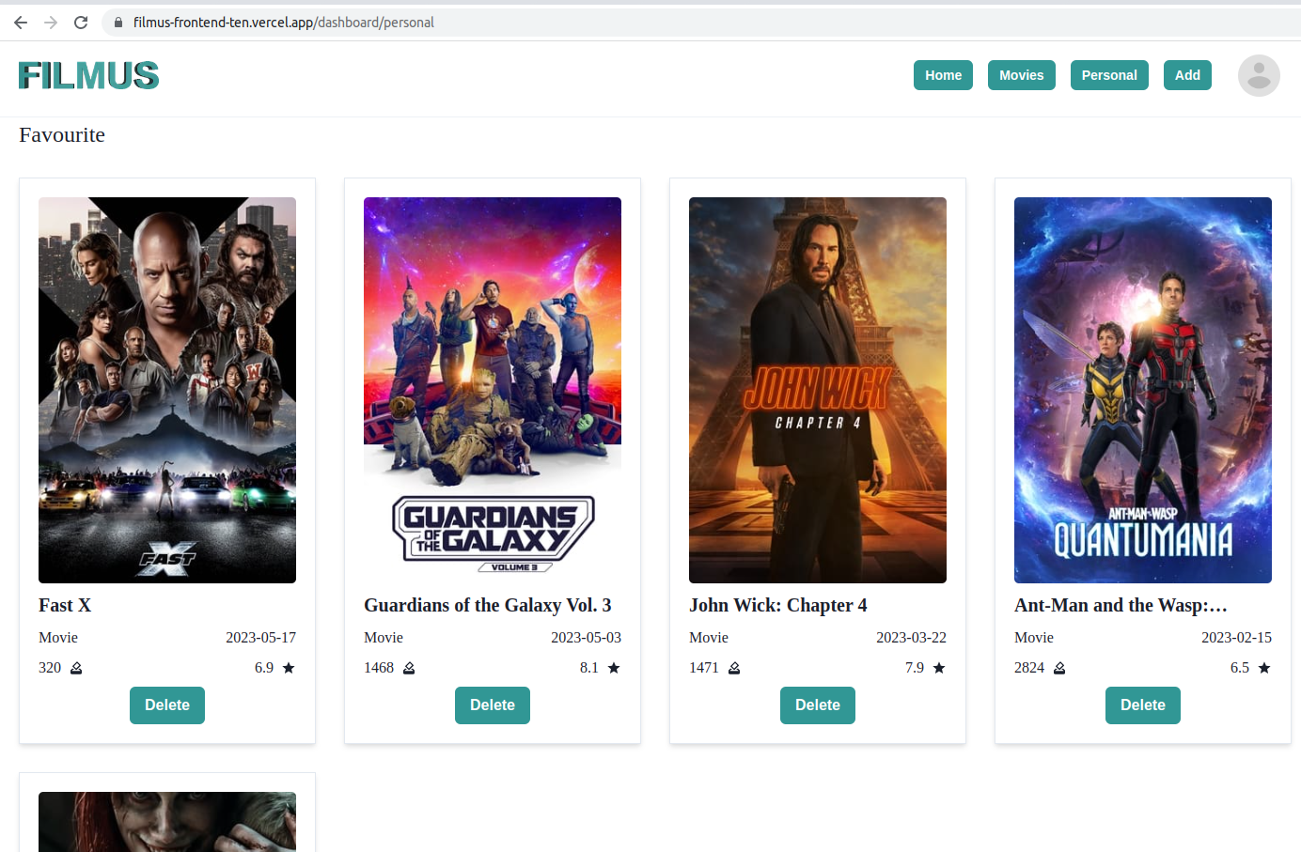Click Movie label on Guardians card
Image resolution: width=1301 pixels, height=852 pixels.
click(x=384, y=638)
